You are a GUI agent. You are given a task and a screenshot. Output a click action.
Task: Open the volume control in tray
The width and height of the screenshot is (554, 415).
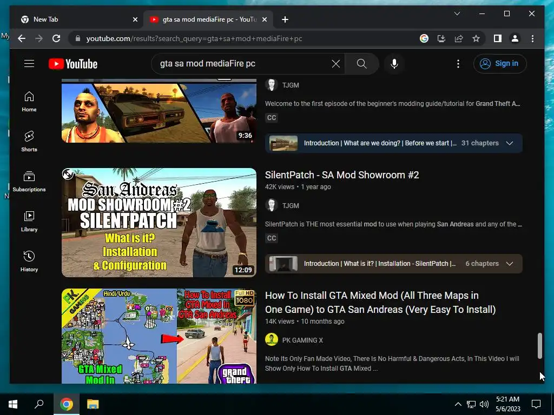coord(484,404)
